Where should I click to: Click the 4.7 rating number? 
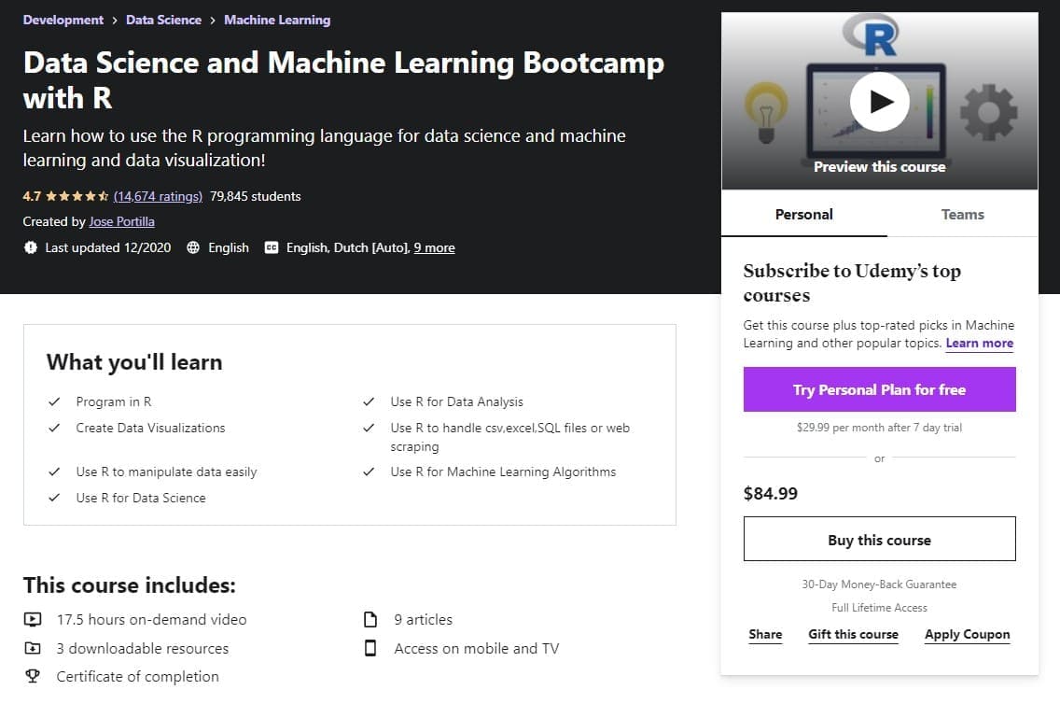click(x=32, y=196)
